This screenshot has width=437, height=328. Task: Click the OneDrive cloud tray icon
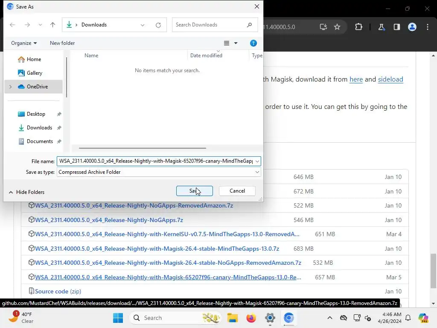pos(344,318)
